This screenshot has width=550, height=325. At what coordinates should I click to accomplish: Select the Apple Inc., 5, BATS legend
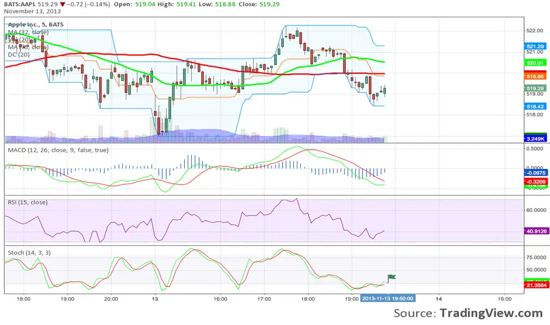coord(36,25)
